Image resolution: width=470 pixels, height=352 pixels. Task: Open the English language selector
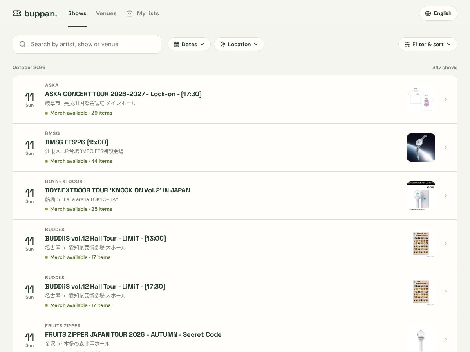438,13
